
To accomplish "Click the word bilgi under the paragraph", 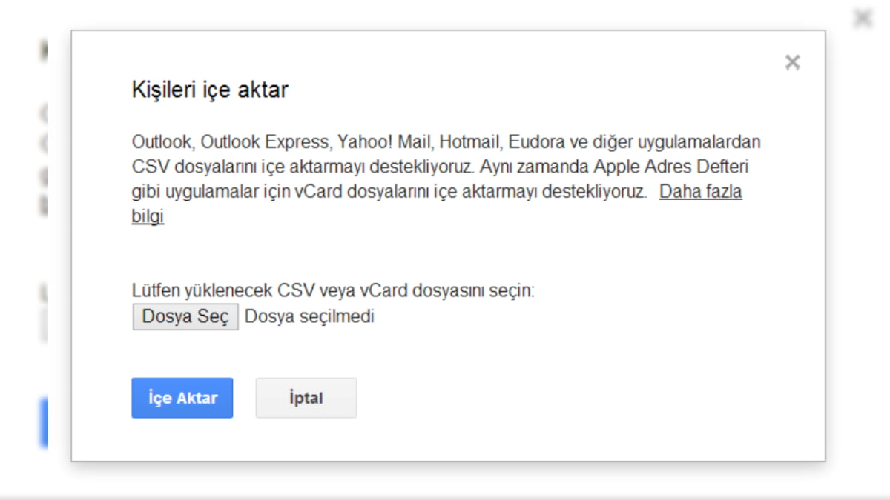I will (x=148, y=217).
